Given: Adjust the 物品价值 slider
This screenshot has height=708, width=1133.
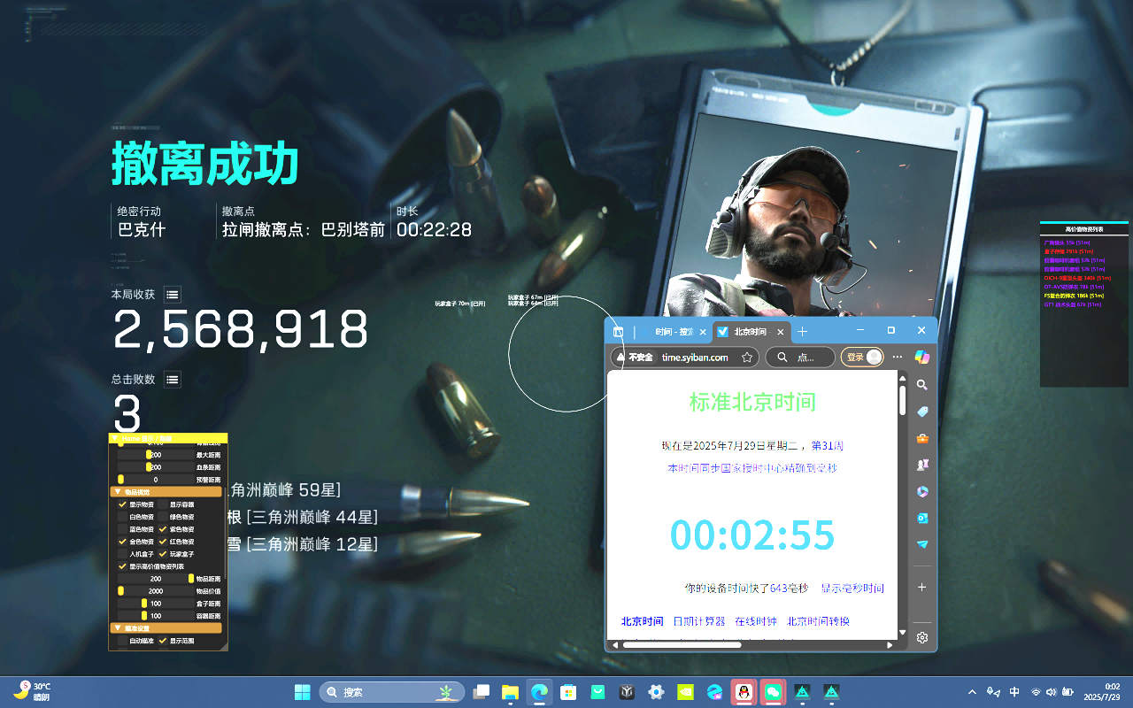Looking at the screenshot, I should 156,591.
